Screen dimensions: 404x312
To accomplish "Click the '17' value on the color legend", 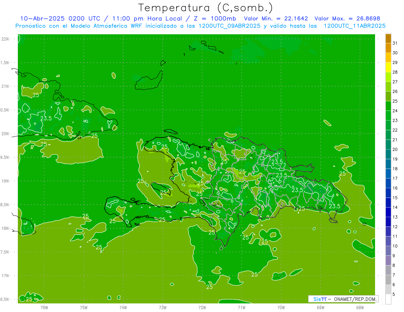I will [x=395, y=178].
